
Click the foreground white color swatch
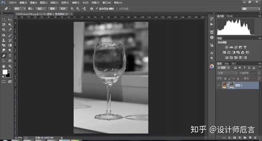(x=5, y=72)
